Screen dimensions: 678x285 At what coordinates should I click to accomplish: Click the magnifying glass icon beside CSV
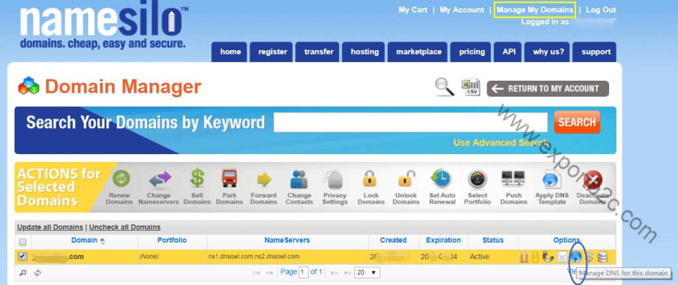click(x=443, y=87)
